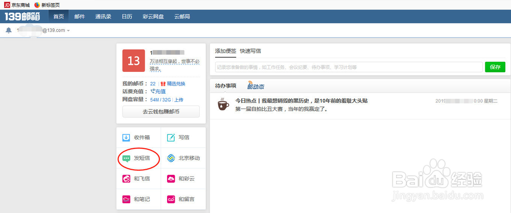
Task: Click the text 第一届自拍比丑大赛
Action: [x=282, y=109]
